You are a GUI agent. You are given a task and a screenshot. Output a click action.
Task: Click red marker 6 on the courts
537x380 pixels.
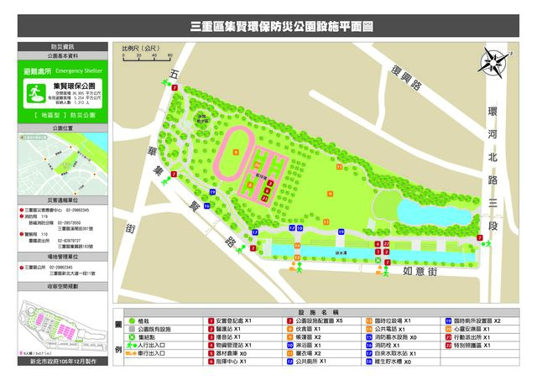(x=267, y=190)
